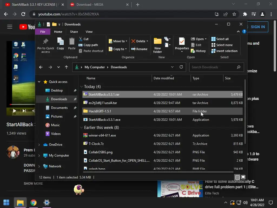Open address bar history dropdown

pyautogui.click(x=172, y=67)
